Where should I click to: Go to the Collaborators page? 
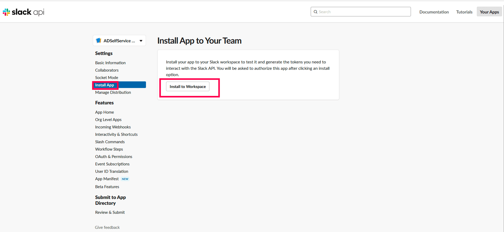point(107,70)
